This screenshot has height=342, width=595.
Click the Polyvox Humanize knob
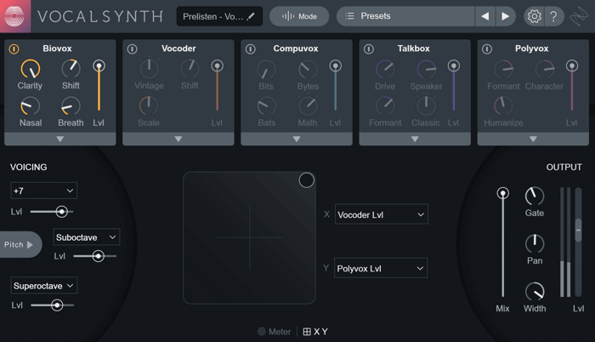click(503, 105)
